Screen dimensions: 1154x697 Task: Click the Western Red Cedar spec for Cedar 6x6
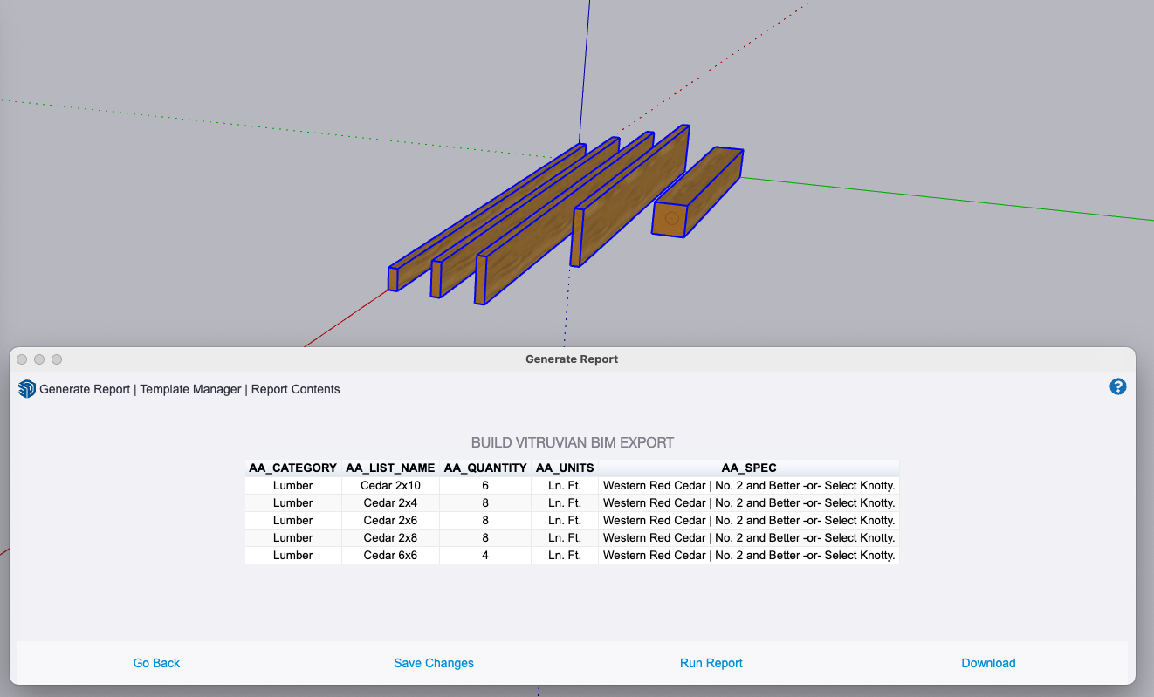click(x=749, y=555)
